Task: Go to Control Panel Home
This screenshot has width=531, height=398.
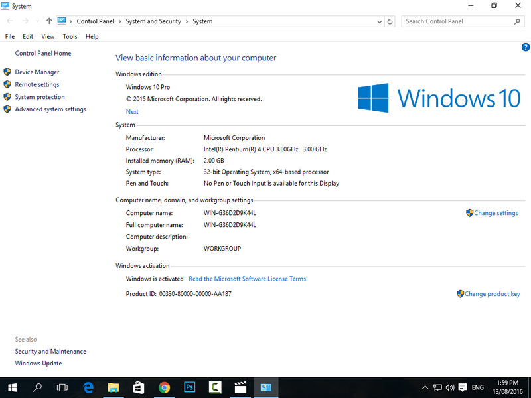Action: pyautogui.click(x=43, y=53)
